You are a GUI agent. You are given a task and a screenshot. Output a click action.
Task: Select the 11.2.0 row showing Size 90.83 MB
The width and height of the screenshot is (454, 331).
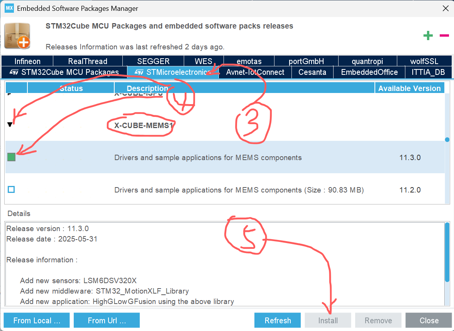(x=225, y=189)
